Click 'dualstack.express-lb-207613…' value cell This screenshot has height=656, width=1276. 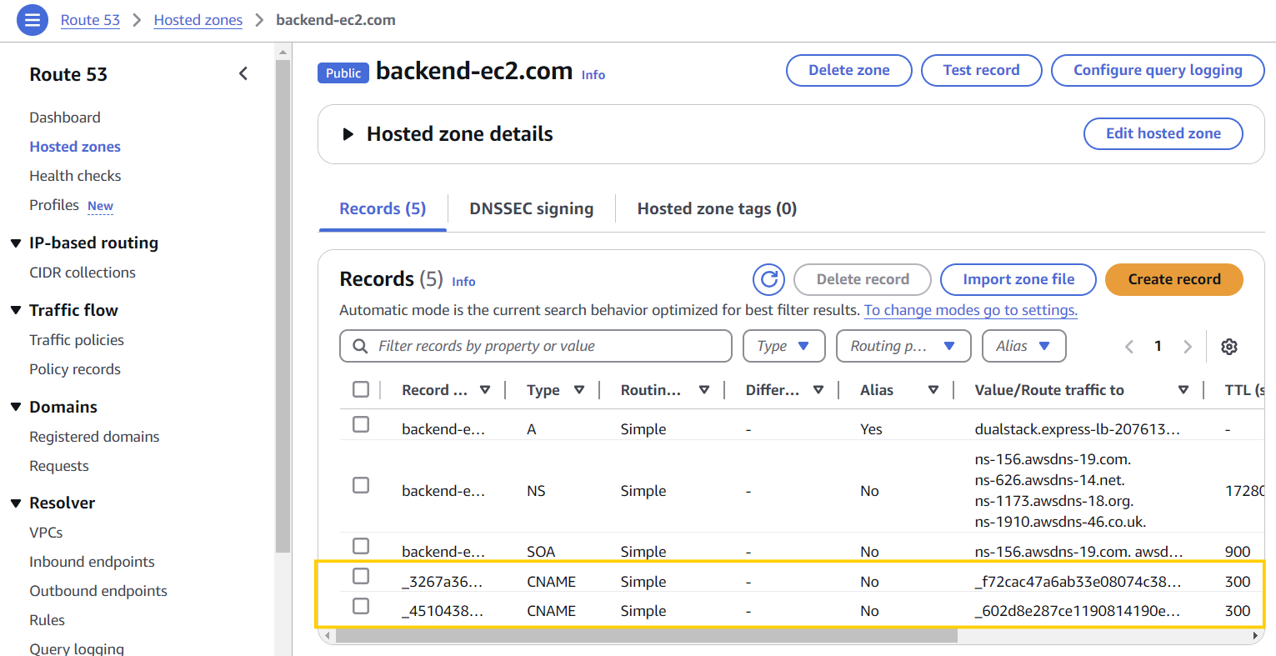point(1078,429)
